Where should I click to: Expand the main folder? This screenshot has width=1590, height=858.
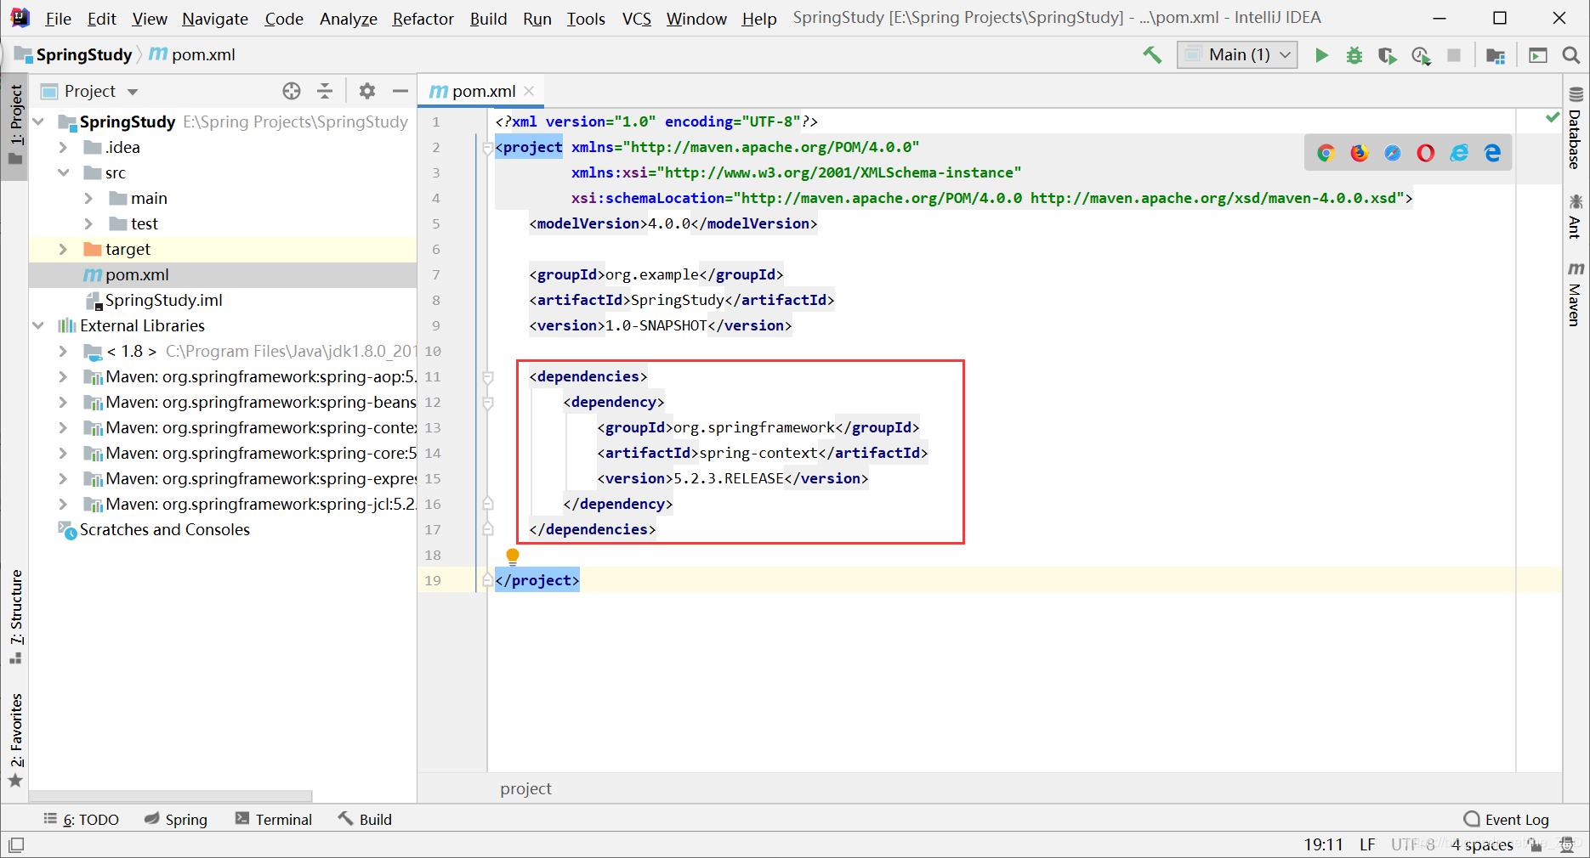coord(88,198)
